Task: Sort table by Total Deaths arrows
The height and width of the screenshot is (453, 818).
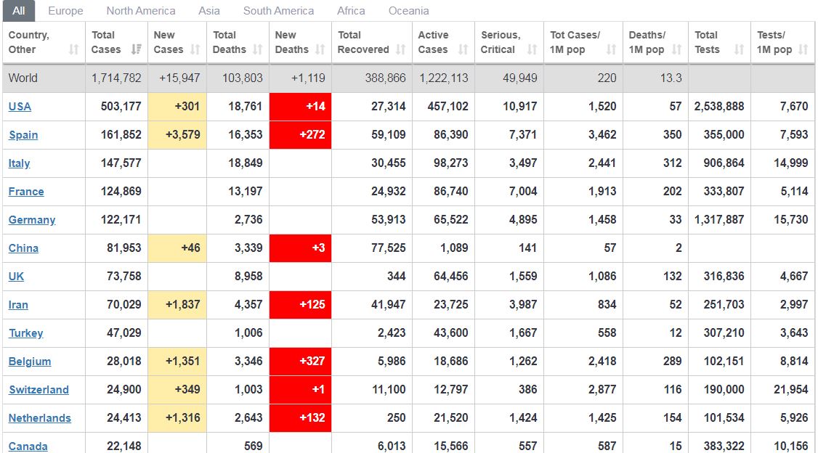Action: (x=258, y=49)
